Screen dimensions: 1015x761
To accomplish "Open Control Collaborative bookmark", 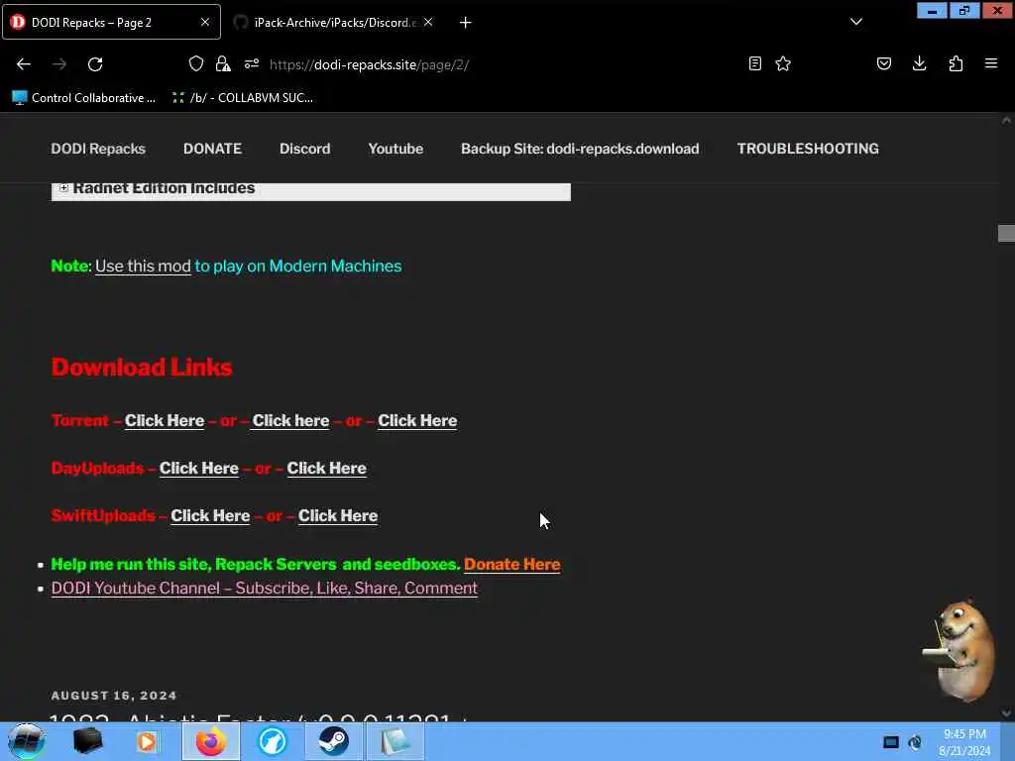I will click(84, 98).
